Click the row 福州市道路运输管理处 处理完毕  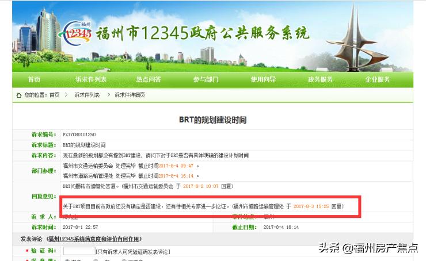pos(131,176)
